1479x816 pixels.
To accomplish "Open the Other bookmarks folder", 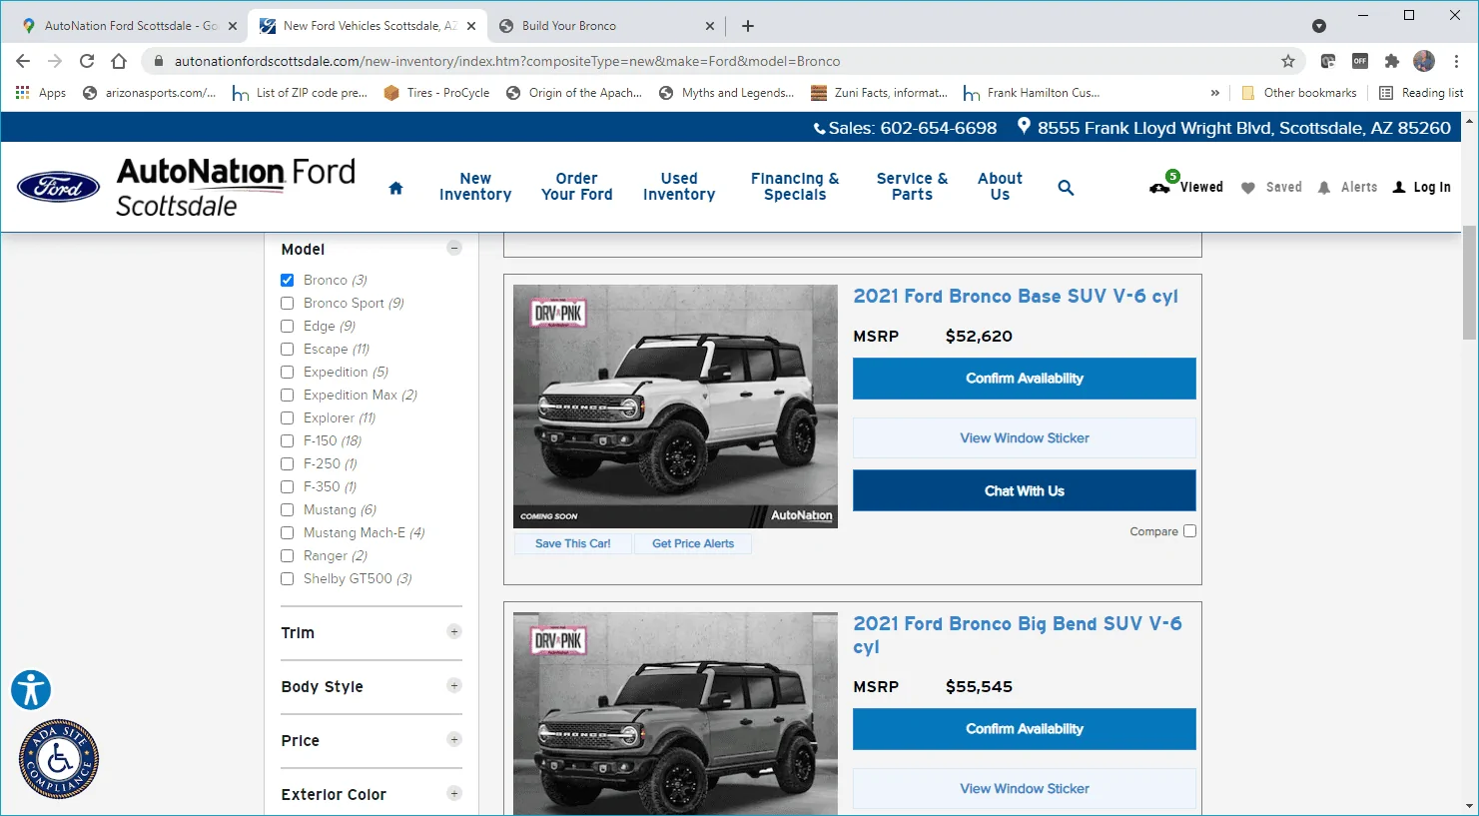I will click(1299, 93).
